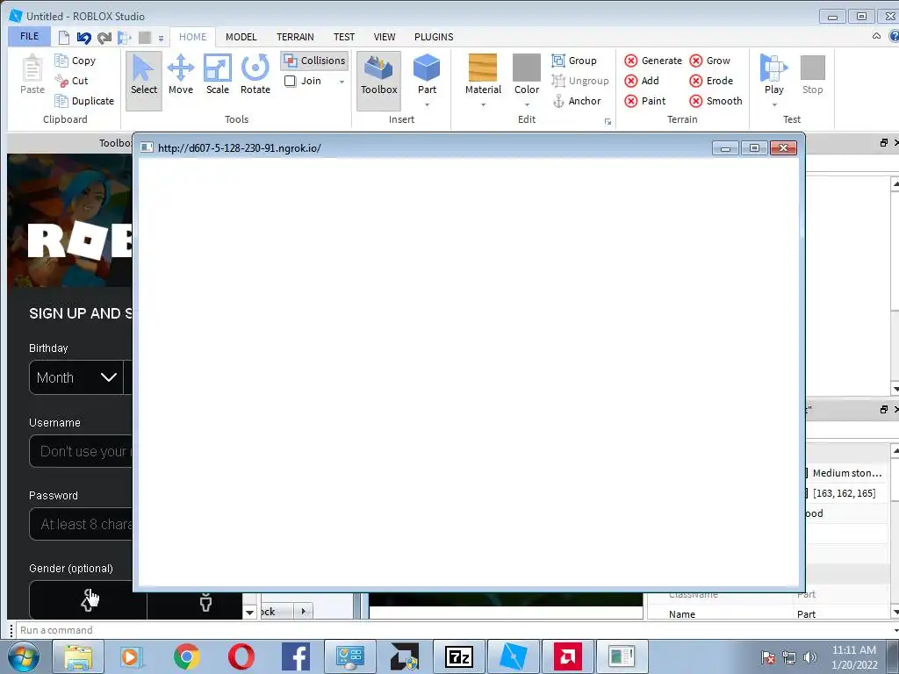Duplicate the selected object
The height and width of the screenshot is (674, 899).
coord(84,101)
